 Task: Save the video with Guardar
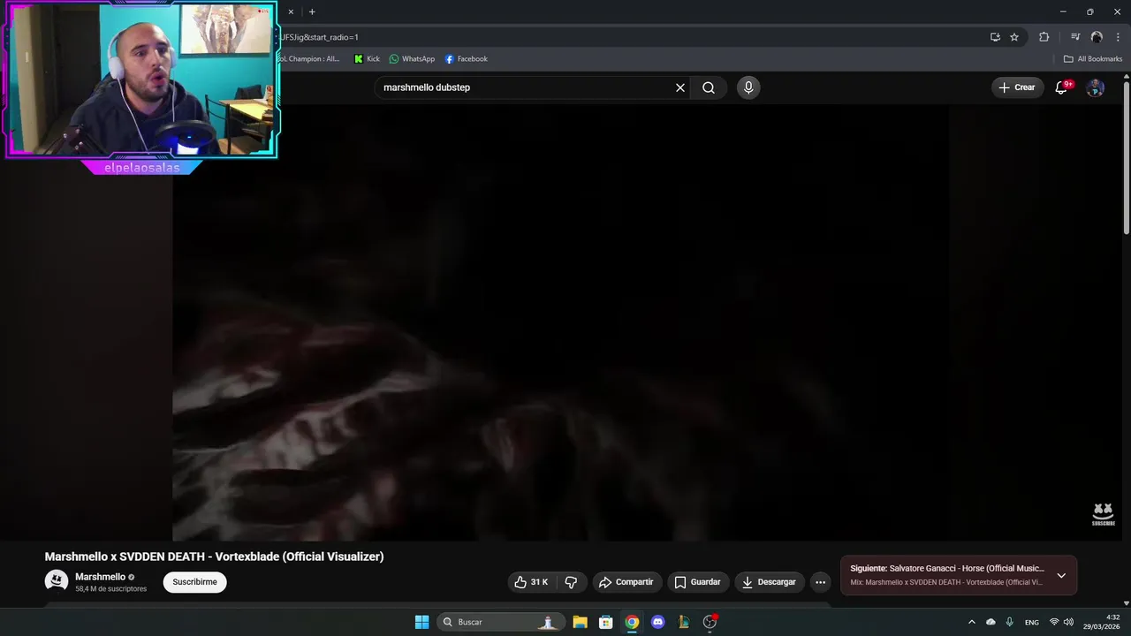pos(697,582)
